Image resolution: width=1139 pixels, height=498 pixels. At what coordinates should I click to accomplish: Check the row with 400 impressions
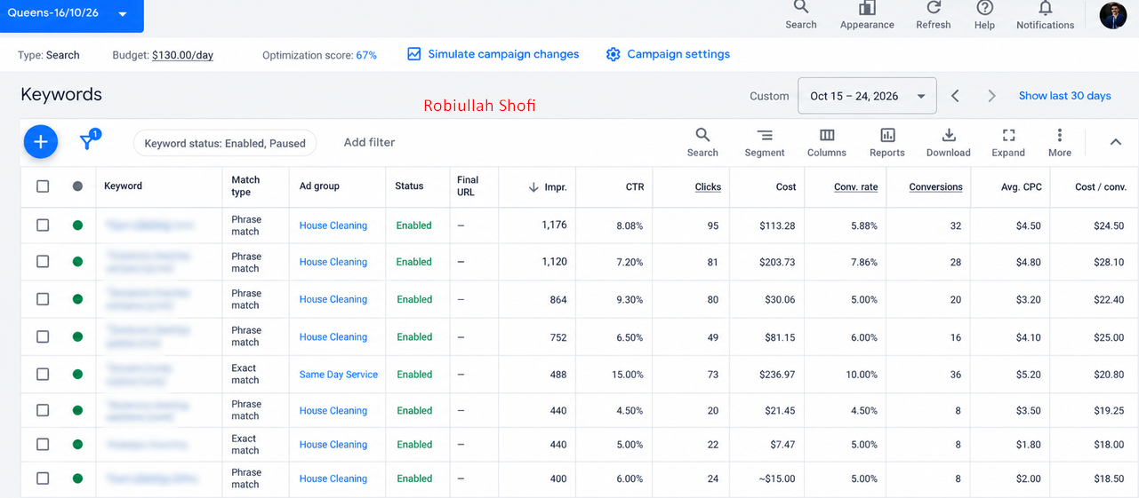43,478
